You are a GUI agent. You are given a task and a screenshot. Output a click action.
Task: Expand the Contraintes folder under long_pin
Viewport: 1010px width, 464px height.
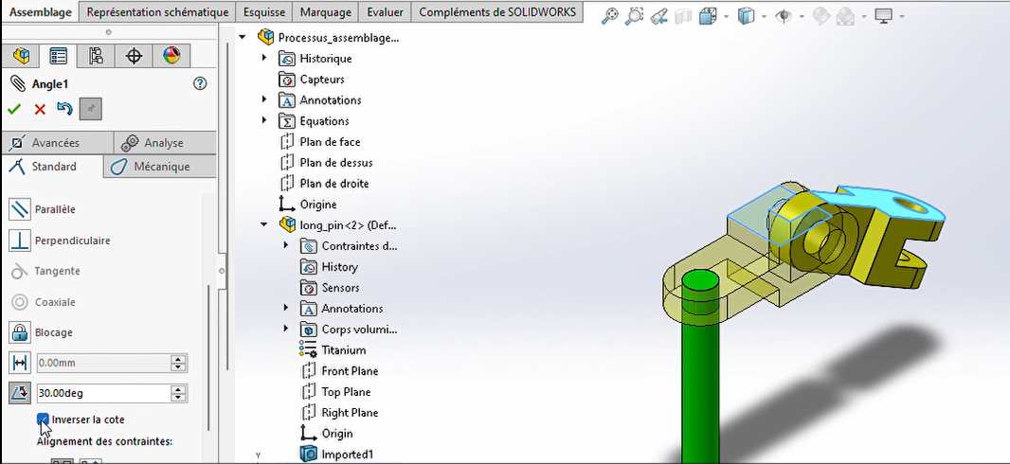pyautogui.click(x=286, y=246)
